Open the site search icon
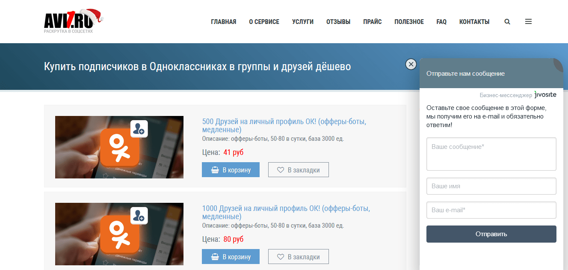The height and width of the screenshot is (270, 568). [507, 22]
